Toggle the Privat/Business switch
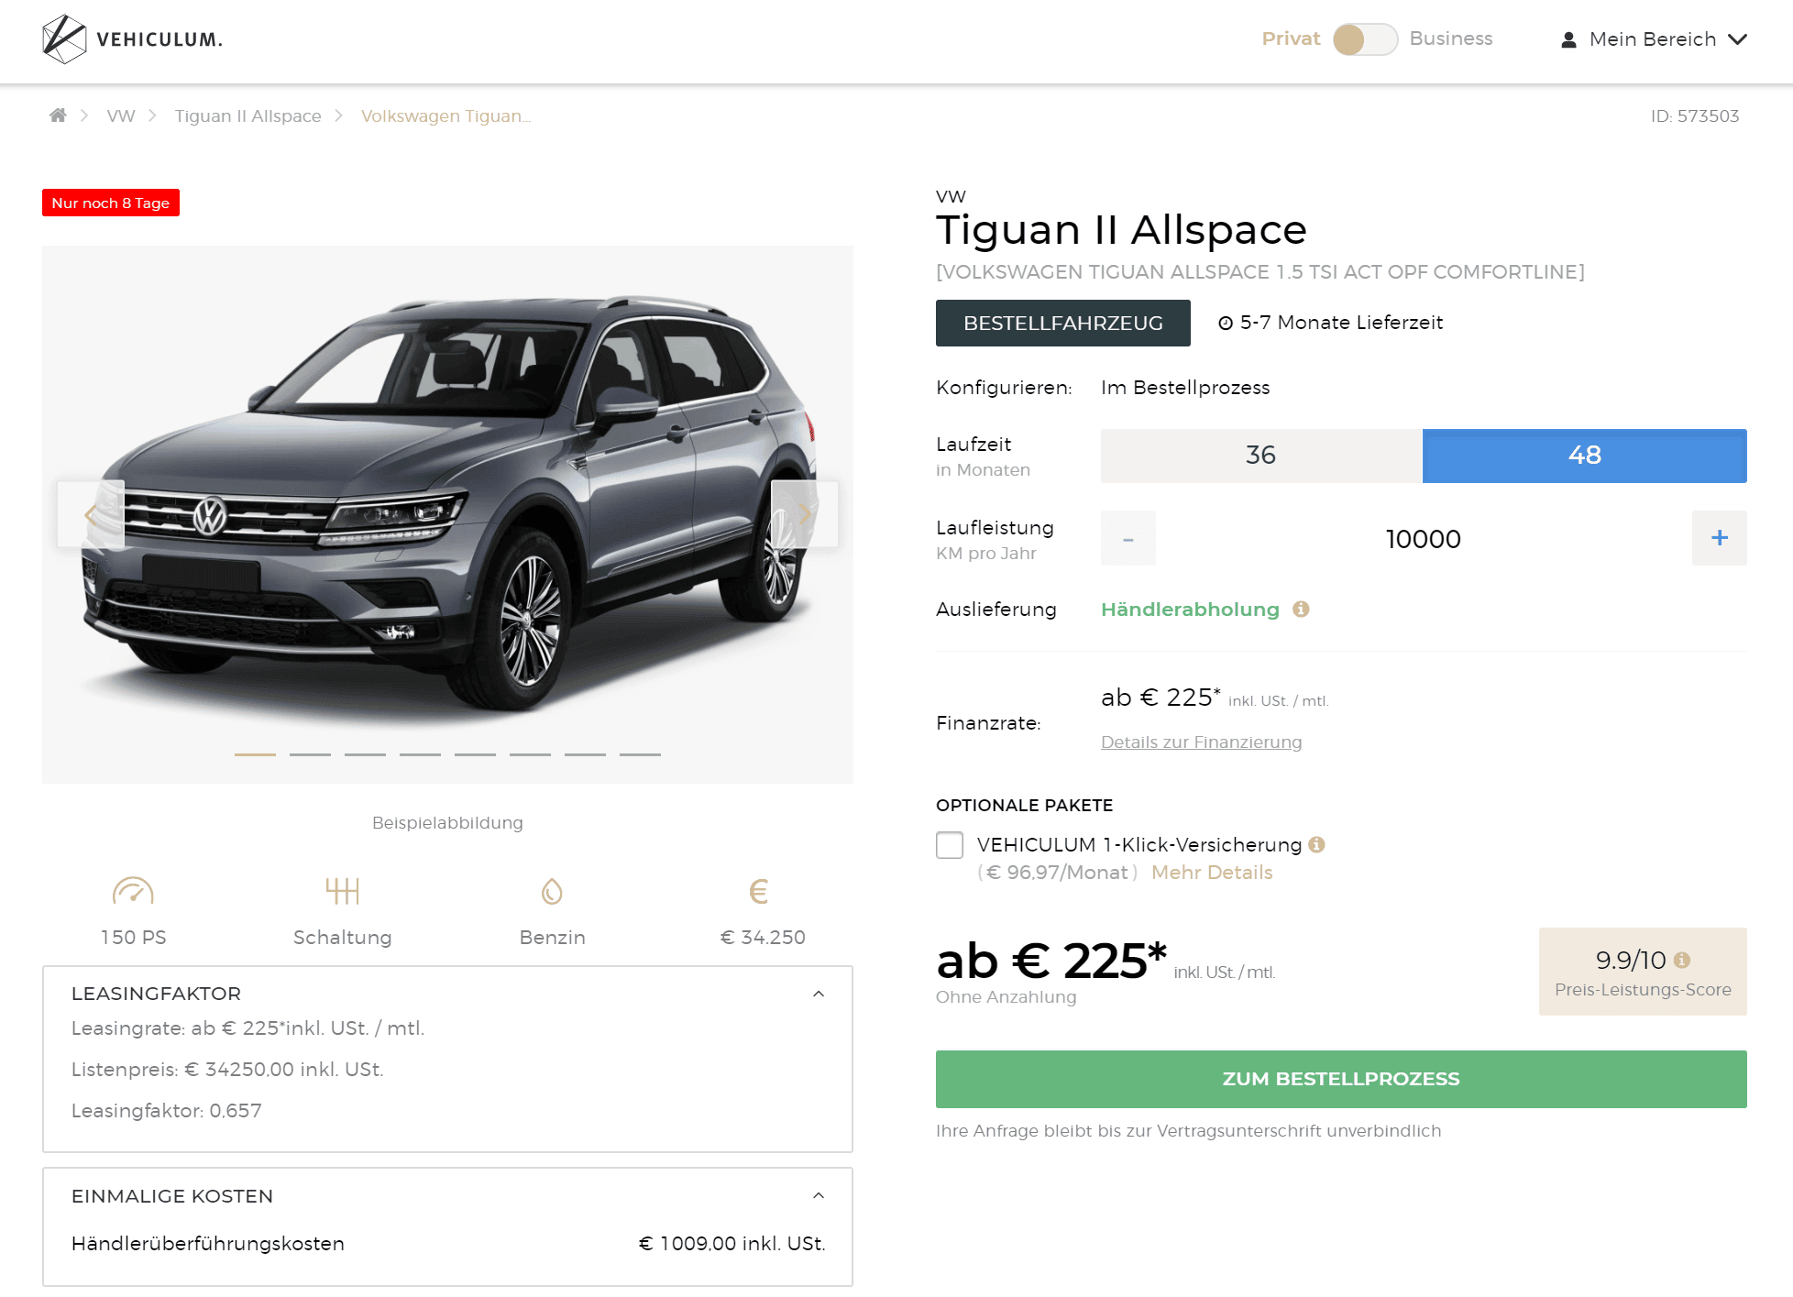 [1365, 39]
